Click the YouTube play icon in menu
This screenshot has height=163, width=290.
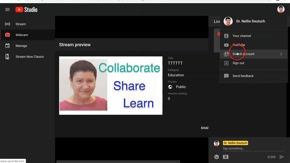(x=226, y=45)
